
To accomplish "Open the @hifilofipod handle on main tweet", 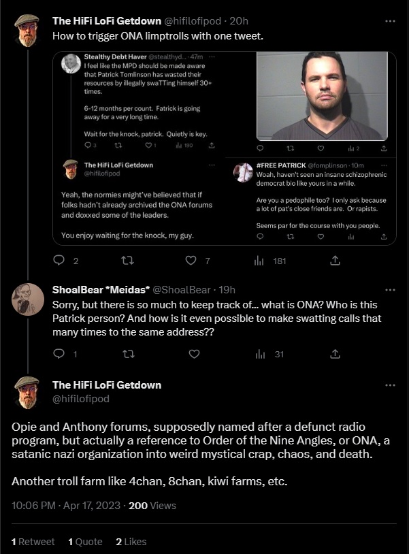I will (x=80, y=399).
